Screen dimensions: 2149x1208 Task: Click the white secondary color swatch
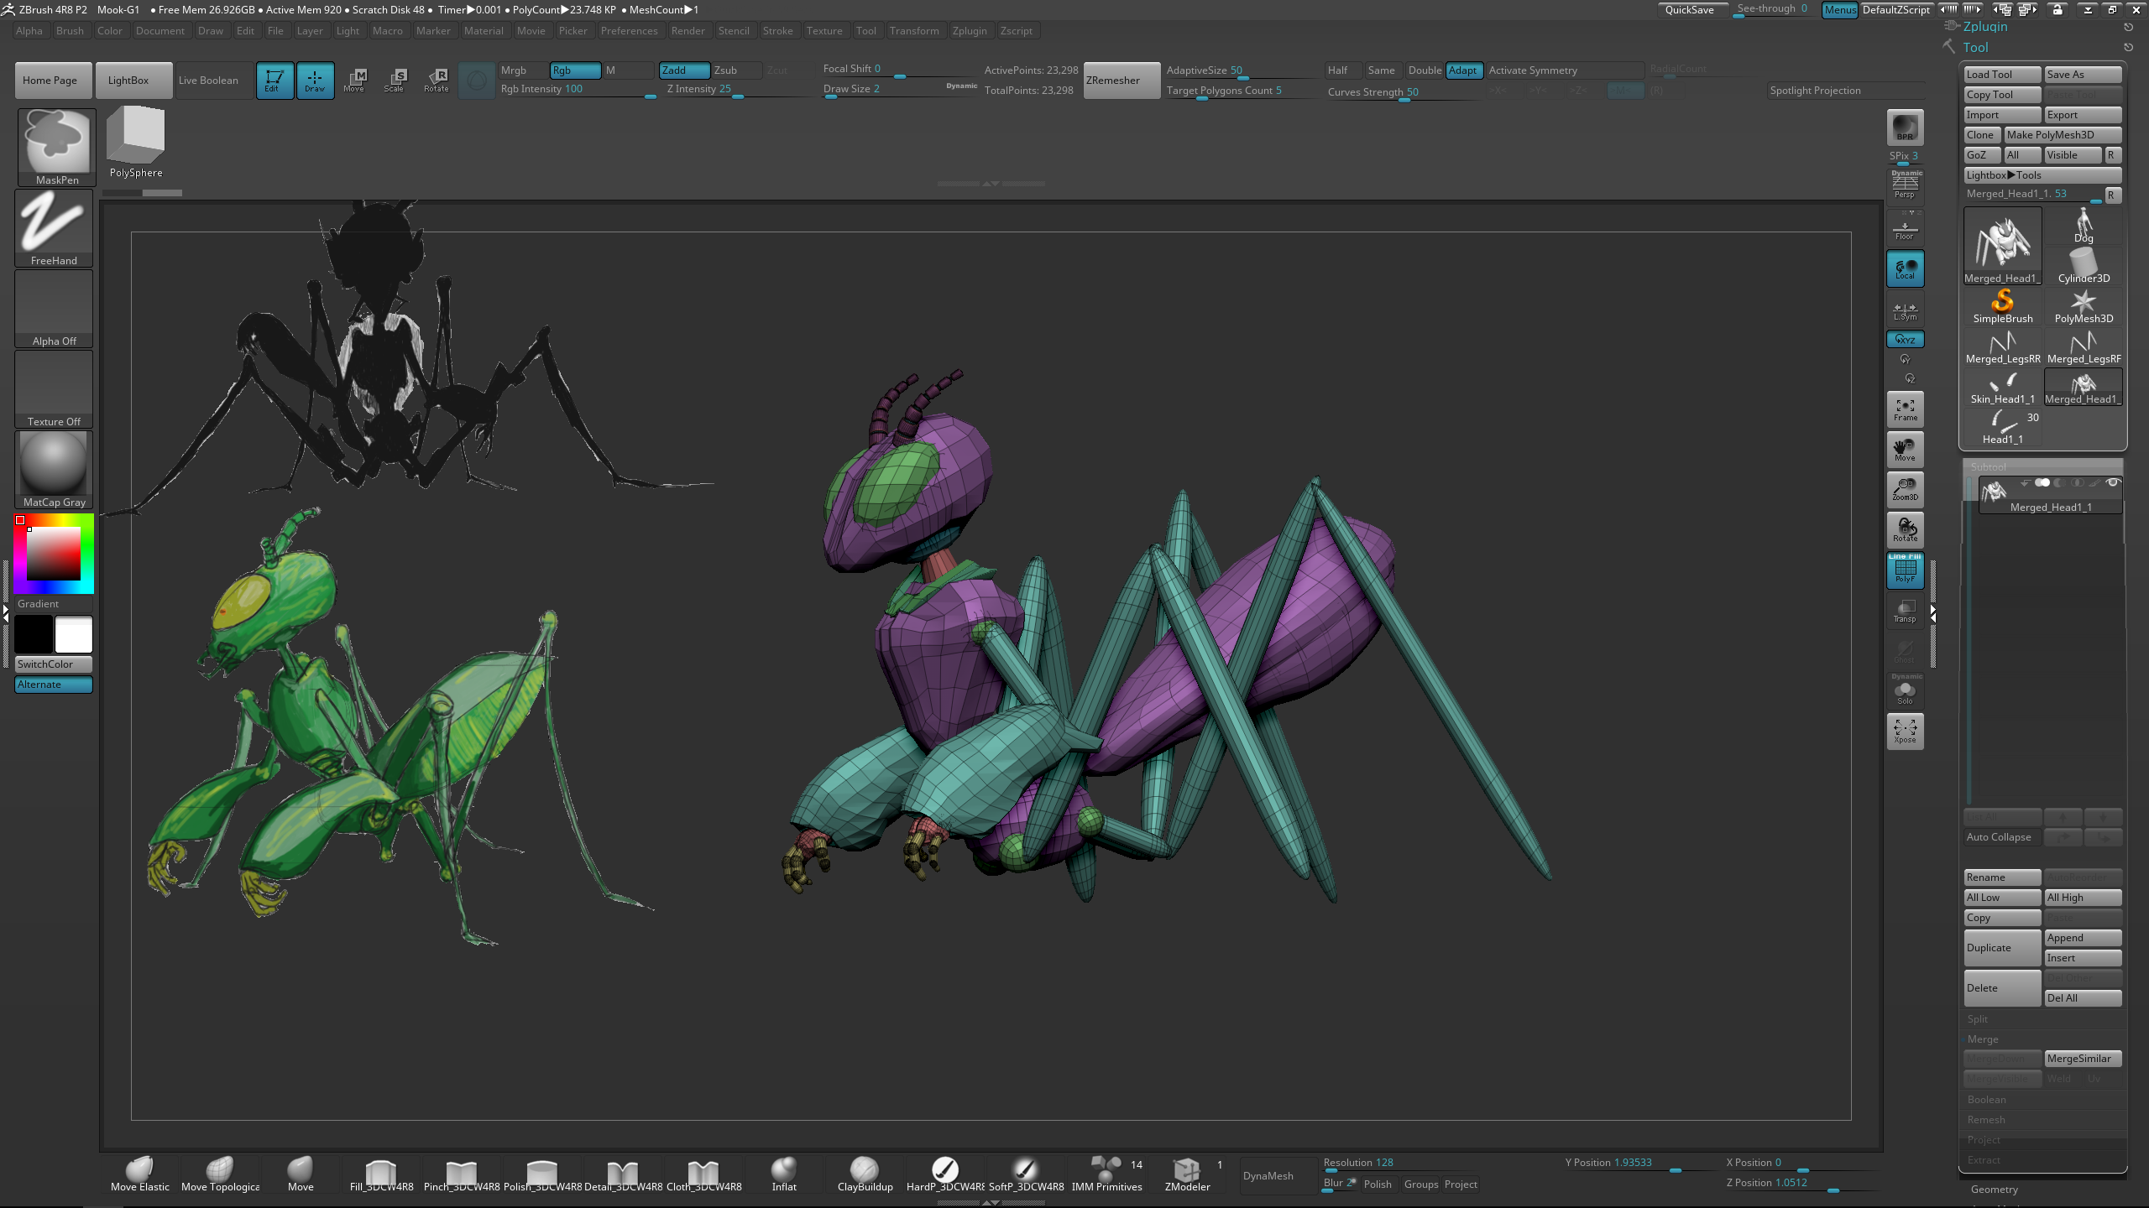coord(74,634)
